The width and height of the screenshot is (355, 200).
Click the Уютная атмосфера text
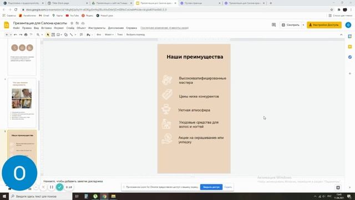point(194,110)
